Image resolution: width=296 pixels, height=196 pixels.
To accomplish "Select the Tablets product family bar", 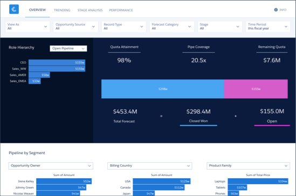I will click(x=237, y=187).
